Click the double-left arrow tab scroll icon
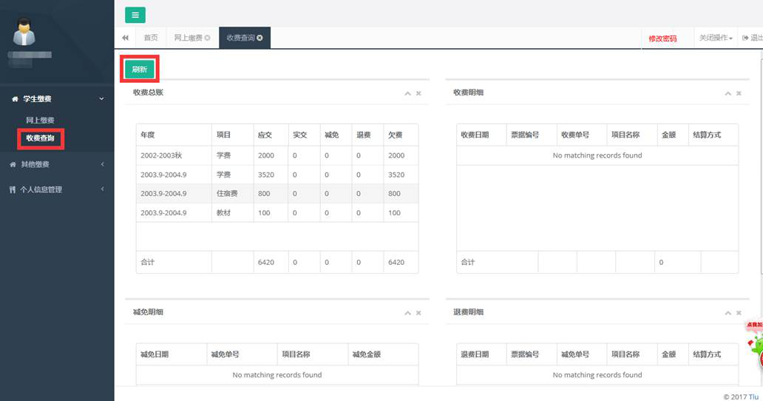Screen dimensions: 763x401 pyautogui.click(x=125, y=38)
